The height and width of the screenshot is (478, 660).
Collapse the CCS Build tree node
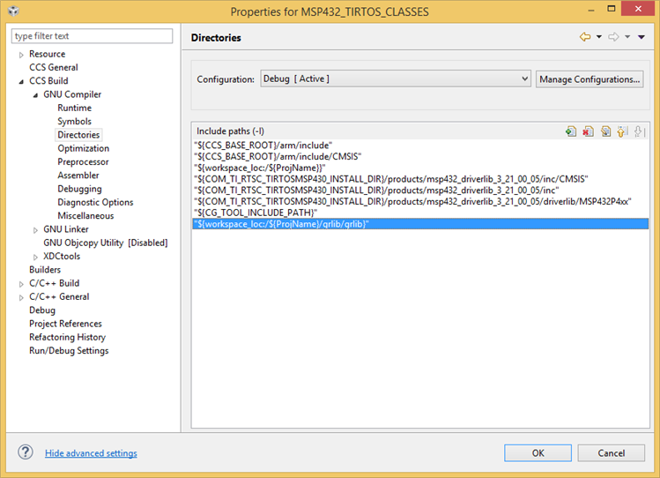pyautogui.click(x=21, y=82)
